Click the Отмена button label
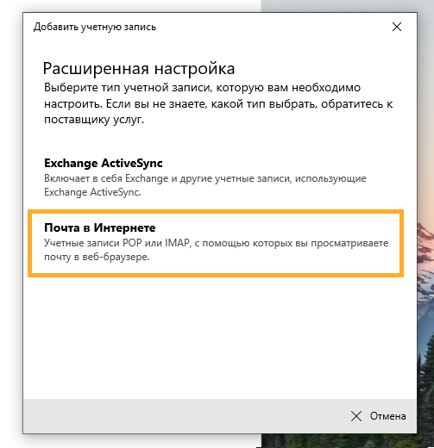Viewport: 434px width, 448px height. tap(387, 416)
